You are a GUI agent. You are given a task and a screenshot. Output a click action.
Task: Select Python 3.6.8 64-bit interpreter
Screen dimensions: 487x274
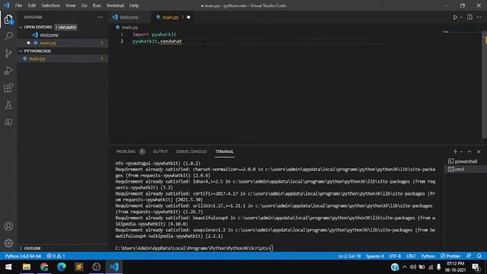coord(23,256)
